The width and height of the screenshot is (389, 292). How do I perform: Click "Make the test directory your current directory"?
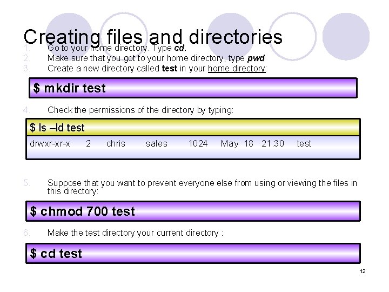point(135,233)
